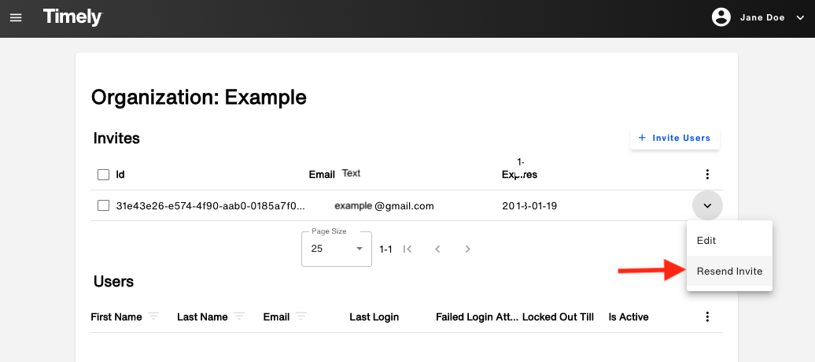Viewport: 815px width, 362px height.
Task: Sort invites by the Id column header
Action: (x=120, y=175)
